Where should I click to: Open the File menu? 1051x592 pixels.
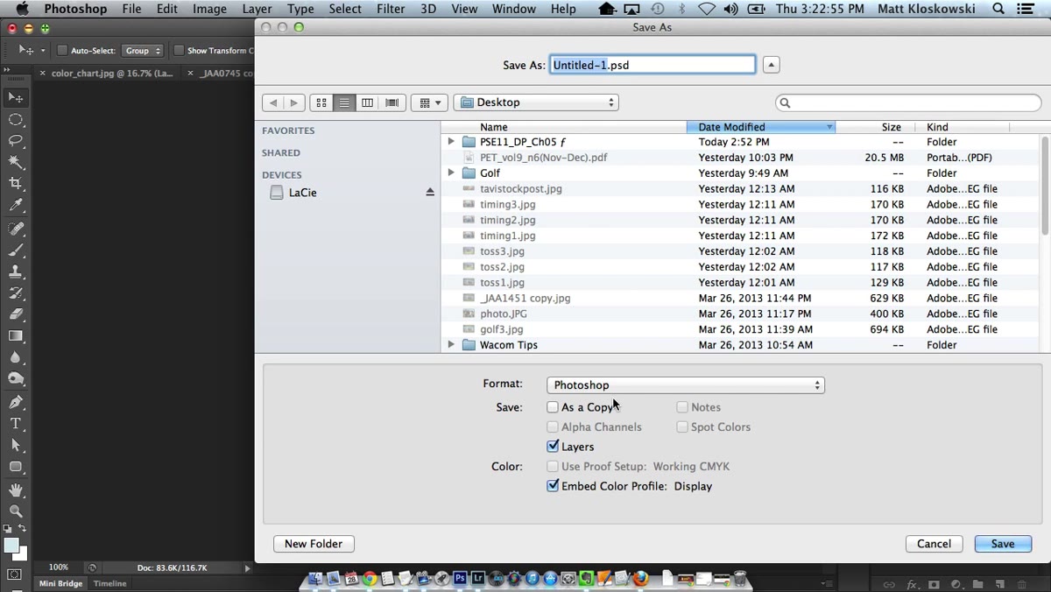[x=131, y=9]
